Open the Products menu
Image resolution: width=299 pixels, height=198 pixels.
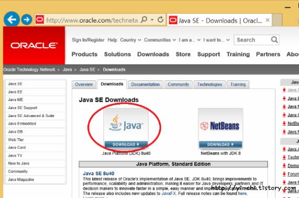click(84, 54)
